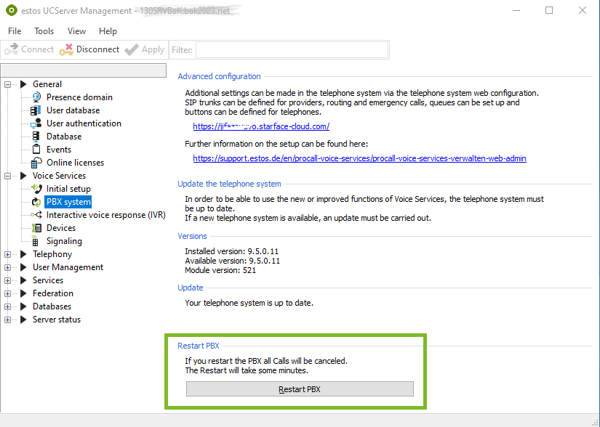Open the Tools menu
This screenshot has height=427, width=600.
tap(44, 31)
